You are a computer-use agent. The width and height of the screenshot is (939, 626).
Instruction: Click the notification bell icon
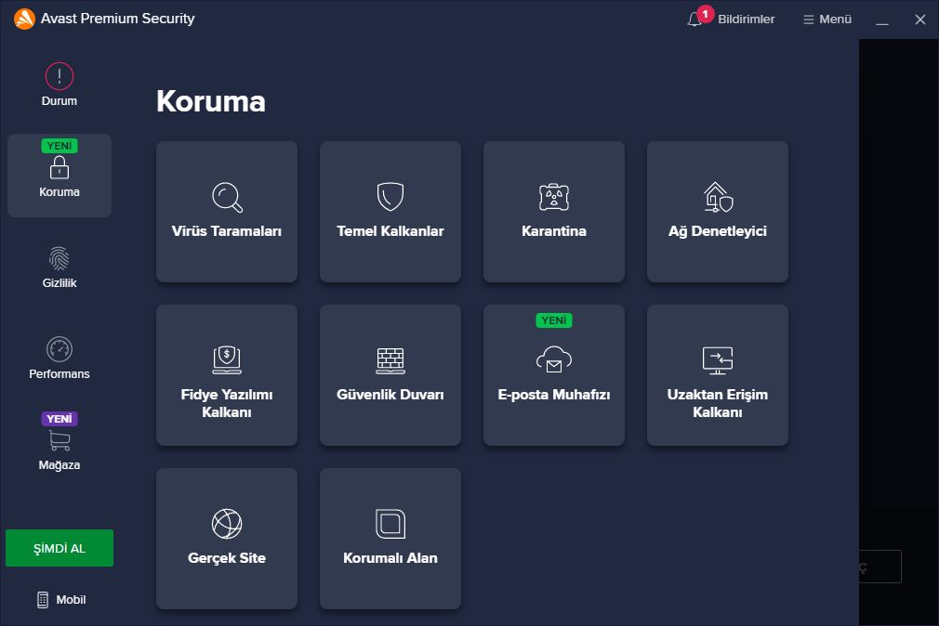[x=694, y=20]
